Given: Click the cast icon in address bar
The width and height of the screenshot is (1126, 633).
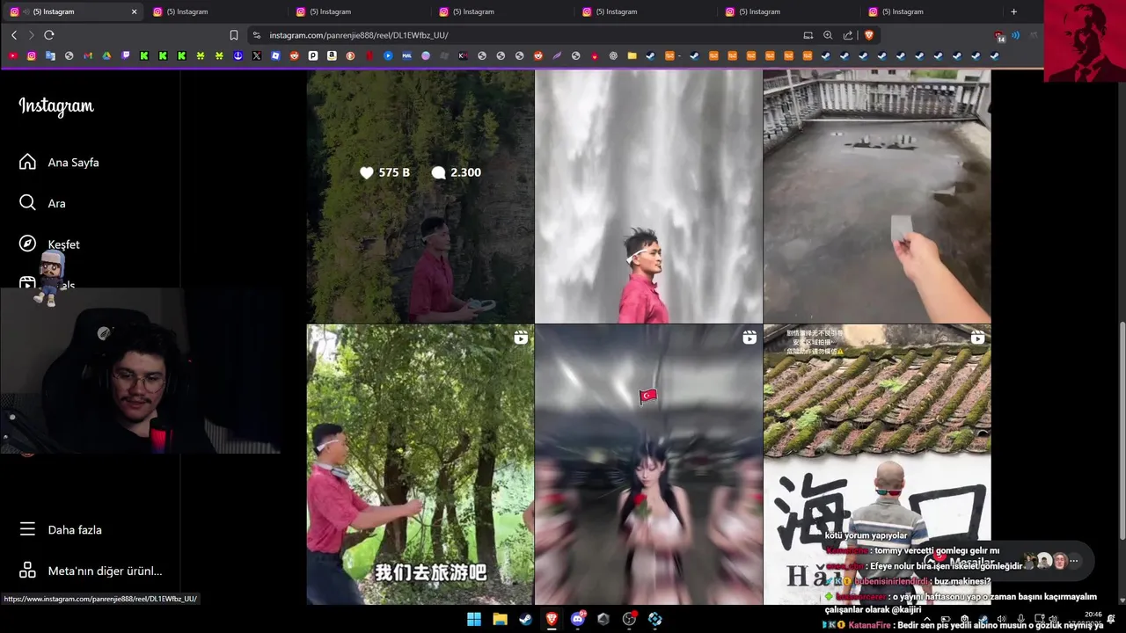Looking at the screenshot, I should [808, 35].
